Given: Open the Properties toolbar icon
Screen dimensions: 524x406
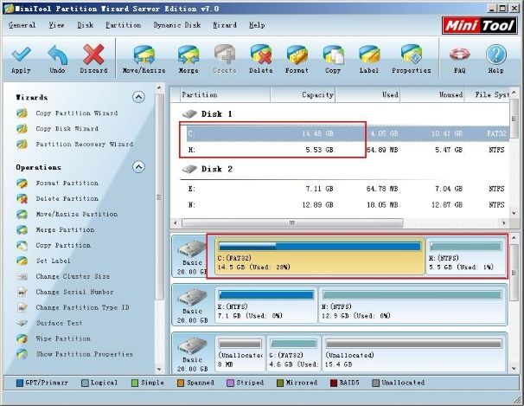Looking at the screenshot, I should tap(412, 55).
